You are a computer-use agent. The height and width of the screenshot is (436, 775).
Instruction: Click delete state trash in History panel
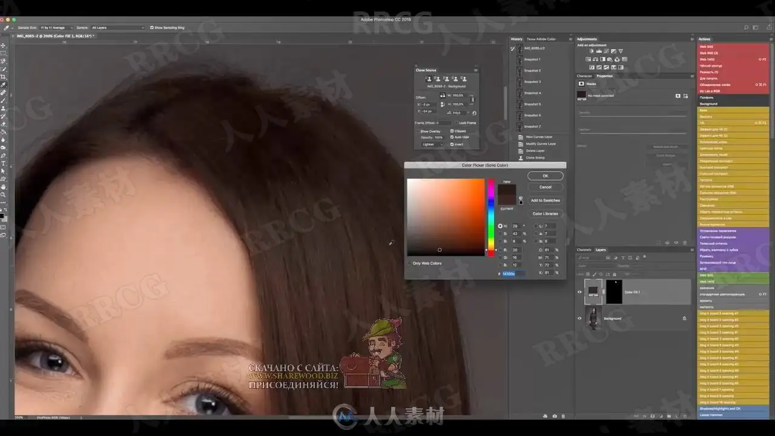pyautogui.click(x=563, y=416)
